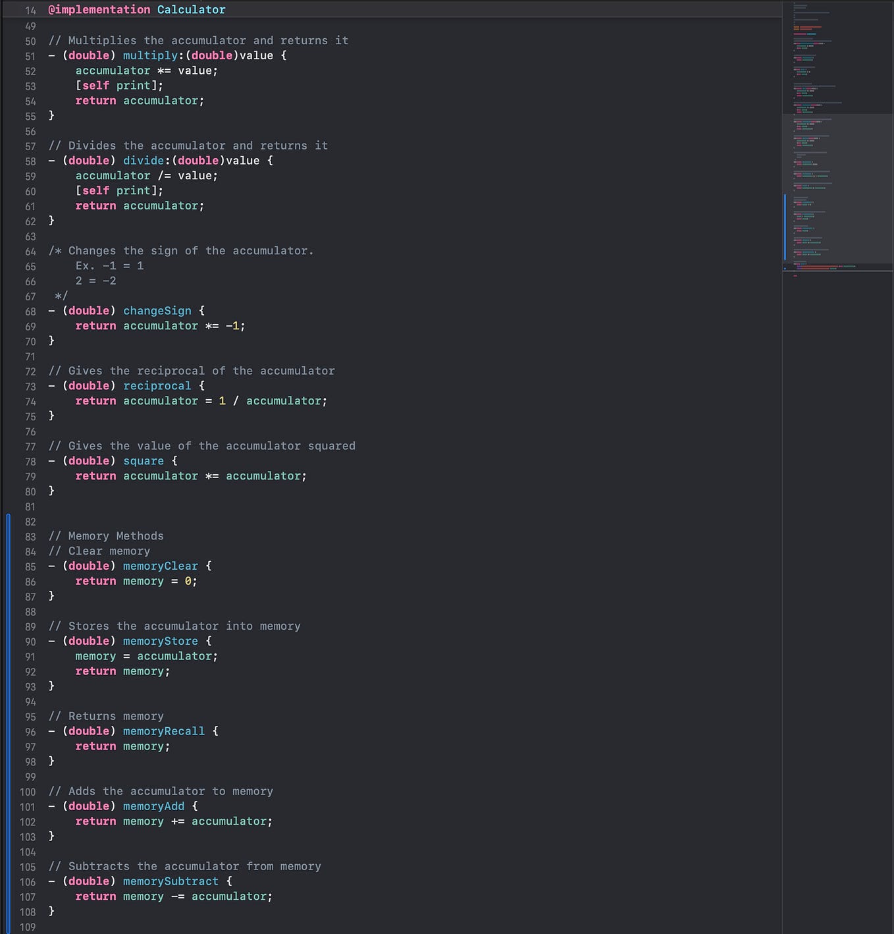Place cursor in the reciprocal method
894x934 pixels.
(x=157, y=385)
